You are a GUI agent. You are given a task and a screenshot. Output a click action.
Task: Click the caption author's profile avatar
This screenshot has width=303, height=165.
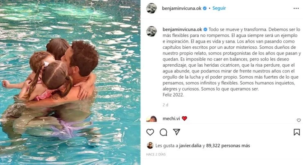click(151, 31)
